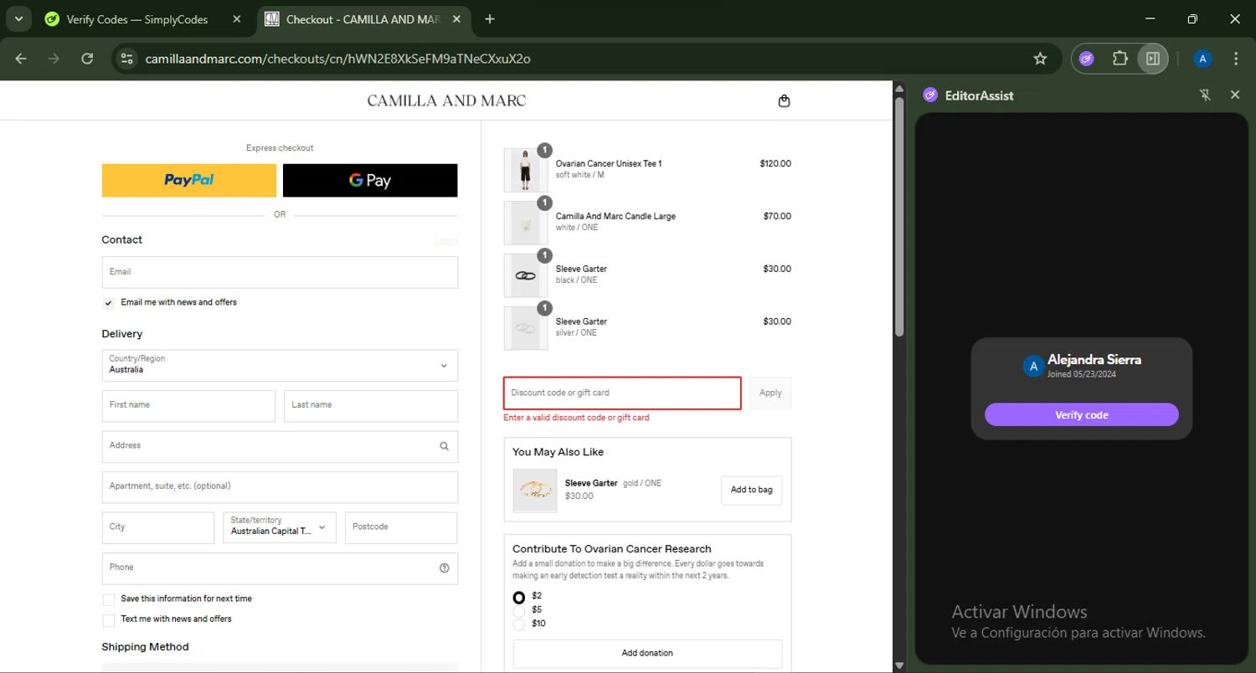
Task: Close the EditorAssist side panel
Action: [x=1235, y=95]
